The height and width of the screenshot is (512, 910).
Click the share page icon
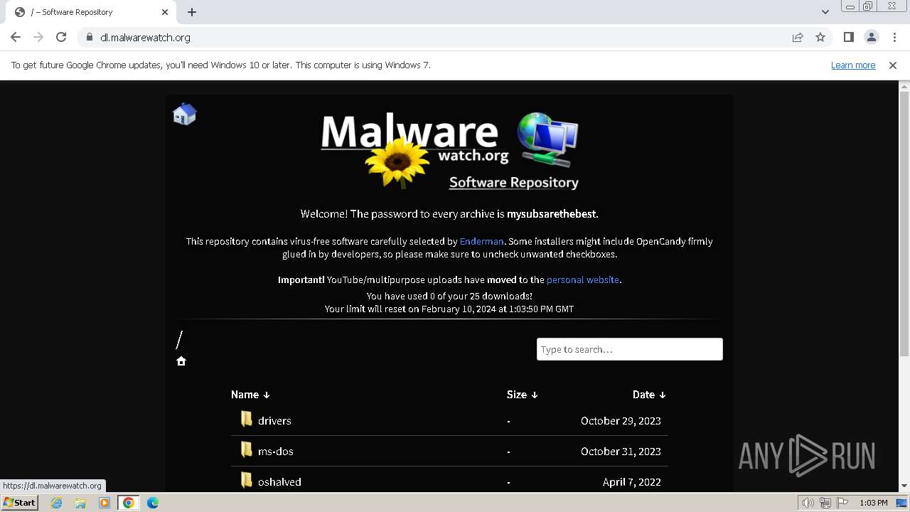tap(798, 37)
